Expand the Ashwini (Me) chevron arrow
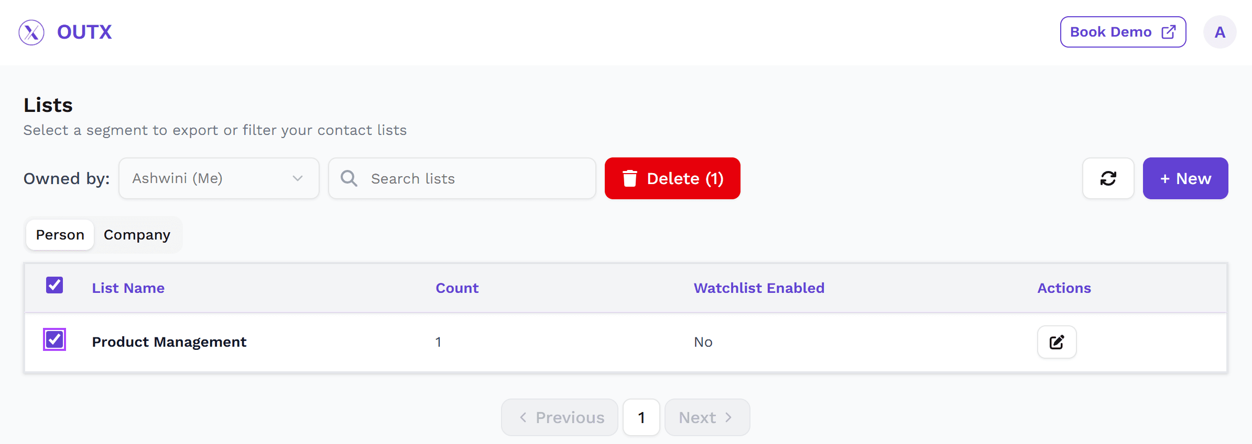The width and height of the screenshot is (1252, 444). pos(298,178)
